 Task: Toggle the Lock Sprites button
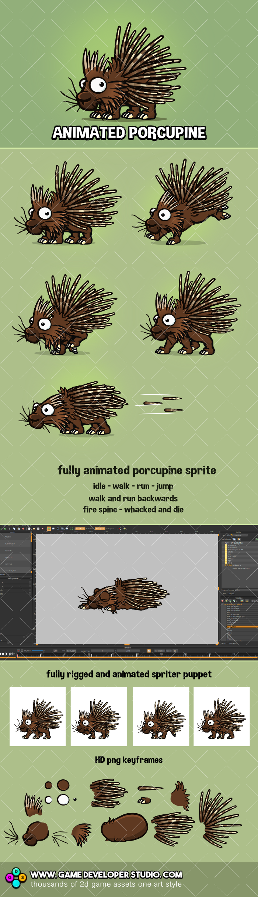(x=110, y=529)
